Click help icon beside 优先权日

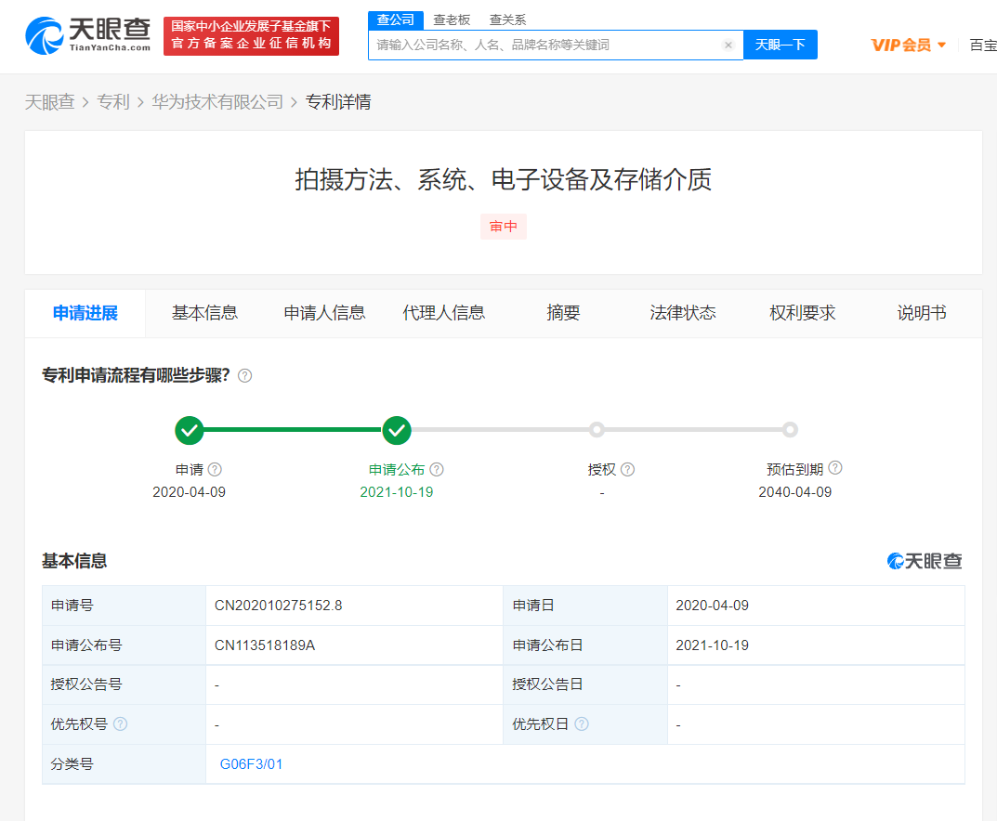(x=582, y=724)
